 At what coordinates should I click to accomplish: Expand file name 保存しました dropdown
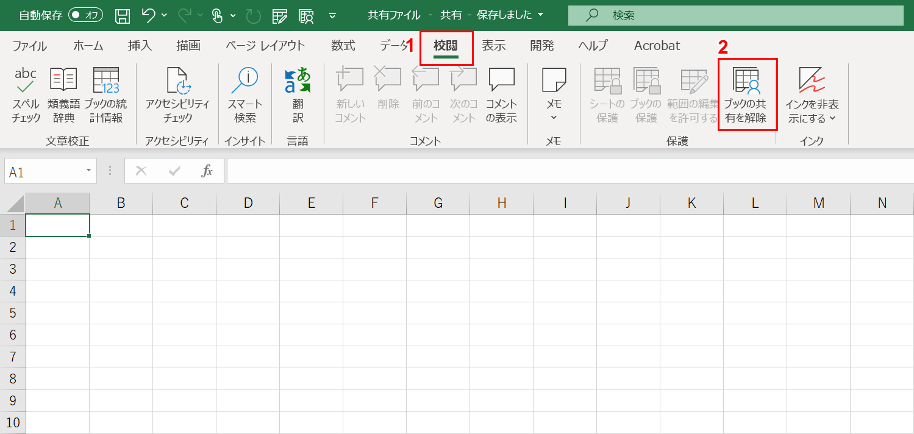[x=541, y=15]
